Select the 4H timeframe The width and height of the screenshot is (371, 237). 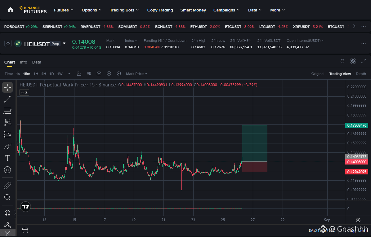[43, 74]
